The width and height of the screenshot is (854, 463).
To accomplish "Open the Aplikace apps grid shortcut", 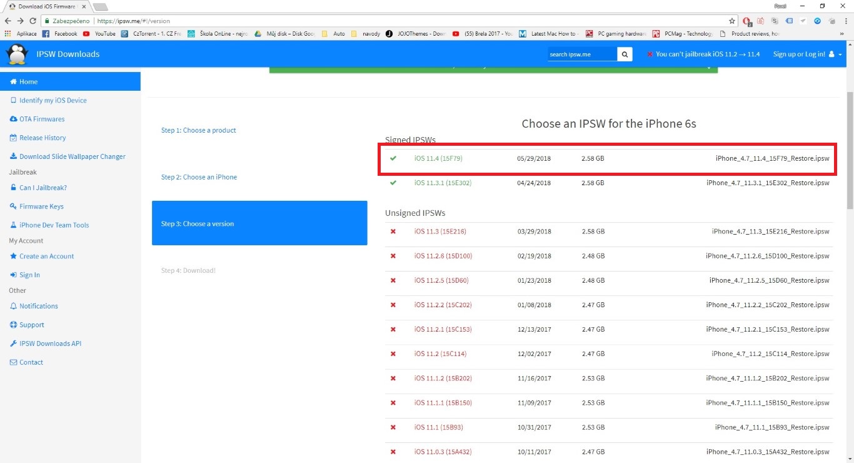I will (x=21, y=34).
